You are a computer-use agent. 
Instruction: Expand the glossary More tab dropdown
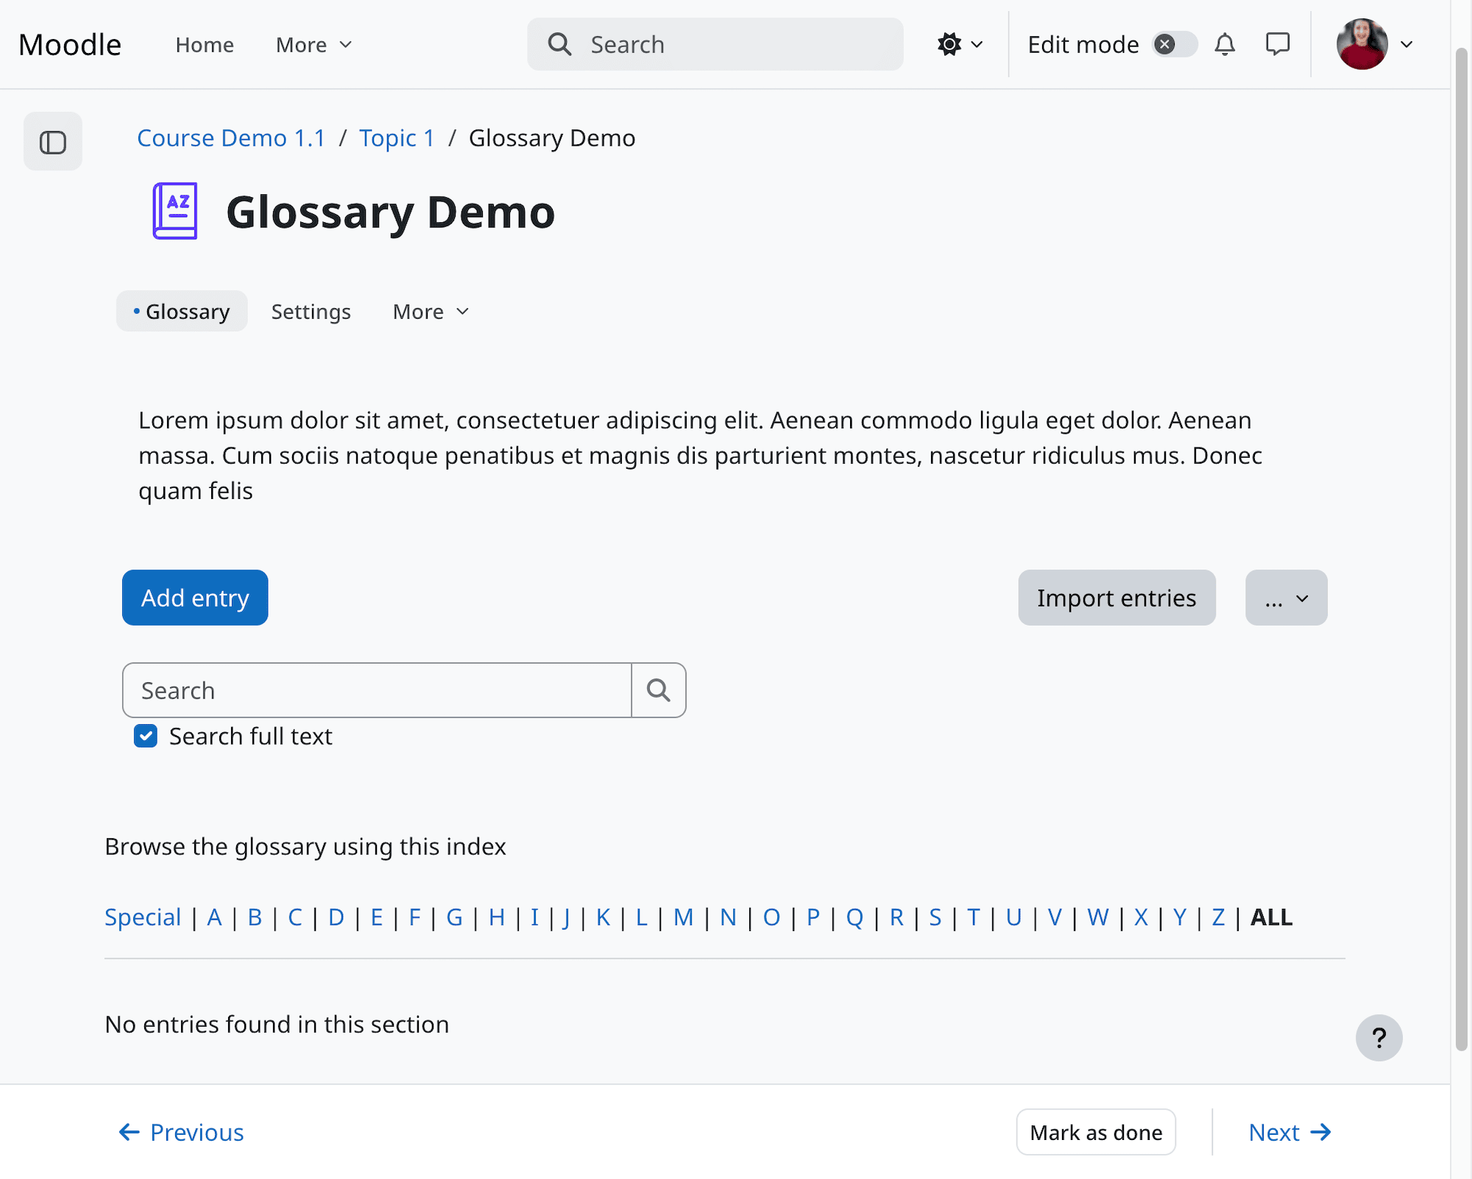pos(431,311)
